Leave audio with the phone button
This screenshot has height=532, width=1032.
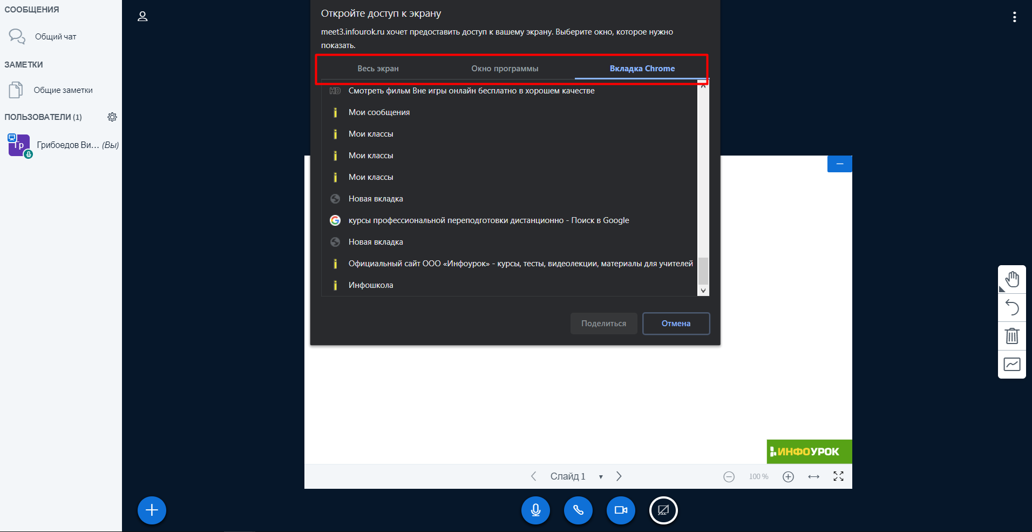(x=578, y=510)
